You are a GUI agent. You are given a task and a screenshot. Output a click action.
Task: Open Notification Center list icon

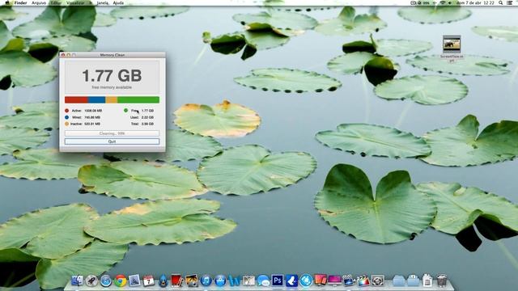click(x=510, y=2)
